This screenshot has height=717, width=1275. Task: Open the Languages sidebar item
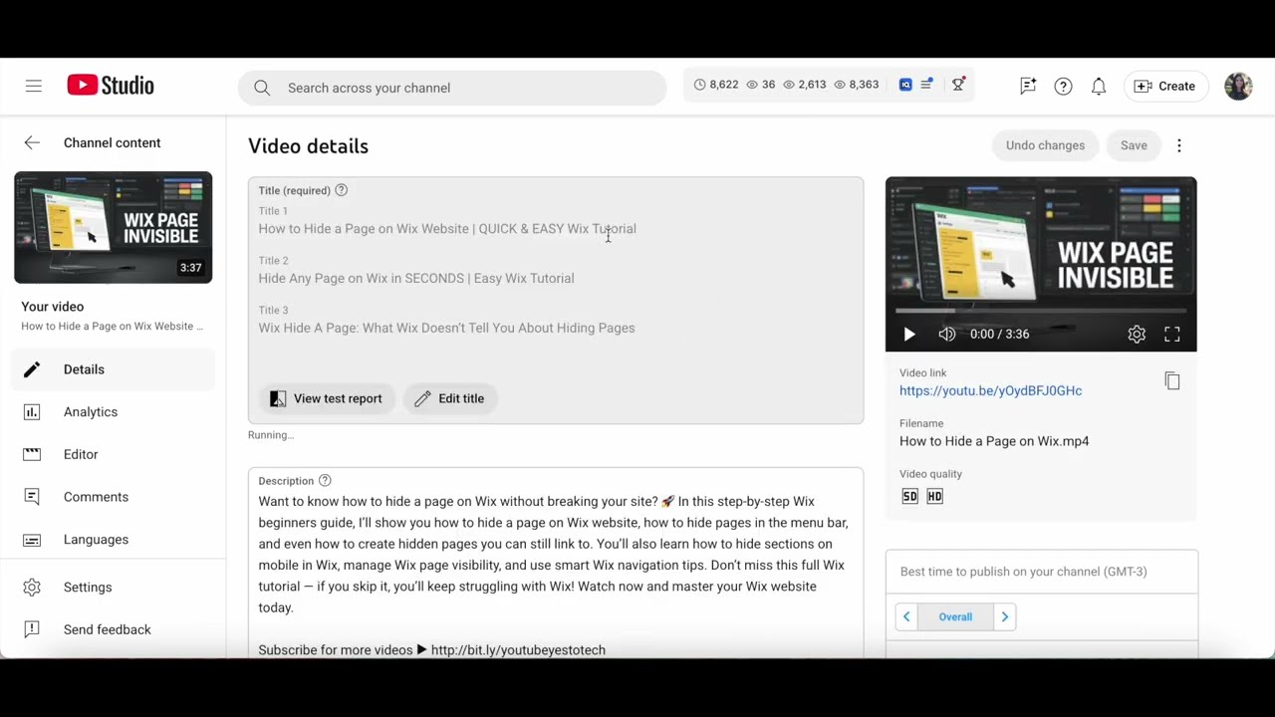tap(114, 540)
